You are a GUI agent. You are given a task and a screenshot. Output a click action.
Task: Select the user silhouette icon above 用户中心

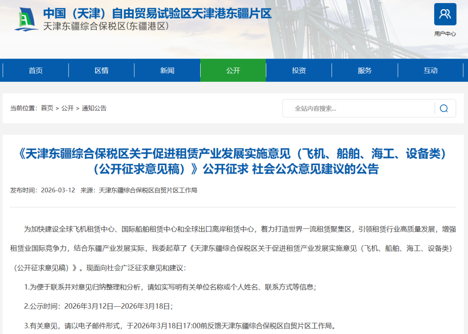(445, 14)
